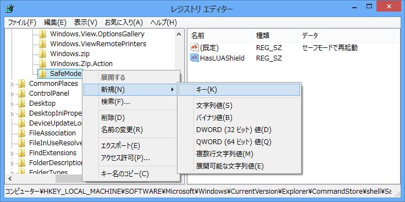Image resolution: width=405 pixels, height=202 pixels.
Task: Click folder icon next to Windows.zip
Action: [42, 54]
